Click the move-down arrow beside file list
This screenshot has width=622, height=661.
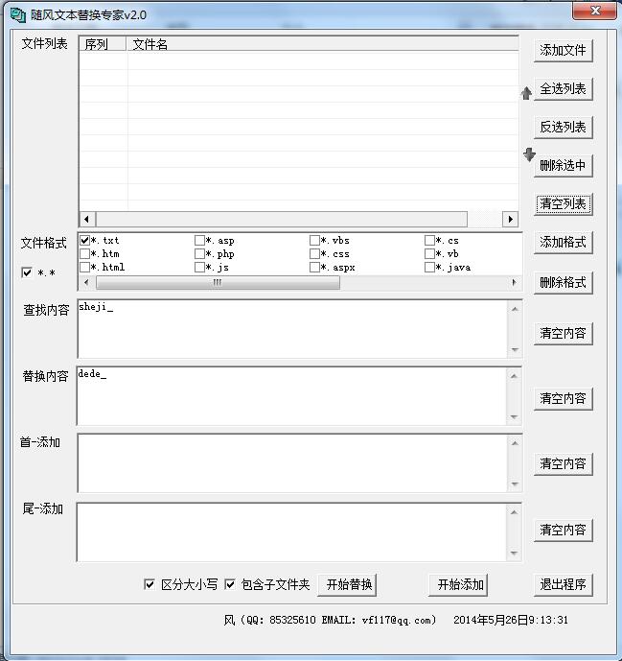pyautogui.click(x=529, y=154)
